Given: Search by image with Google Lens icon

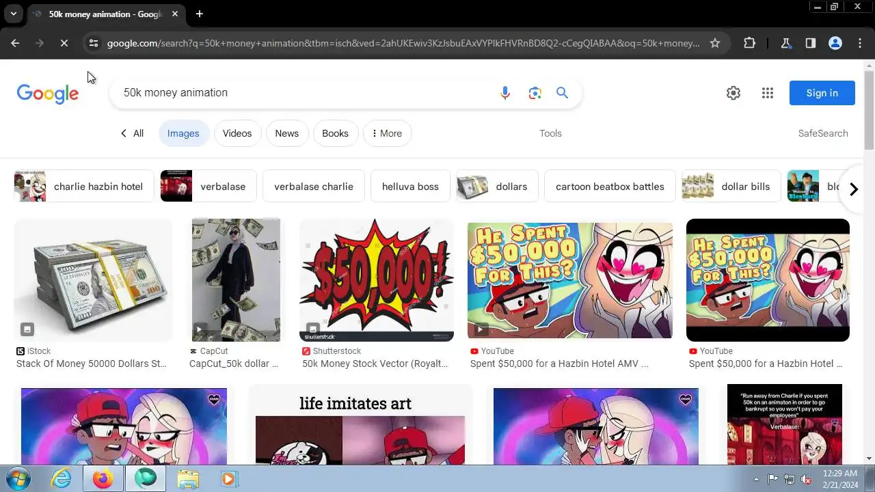Looking at the screenshot, I should tap(535, 93).
